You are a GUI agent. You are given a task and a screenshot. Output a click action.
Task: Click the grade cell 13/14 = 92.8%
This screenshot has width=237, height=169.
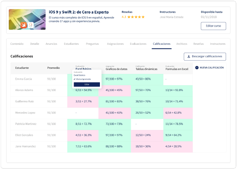(x=178, y=90)
